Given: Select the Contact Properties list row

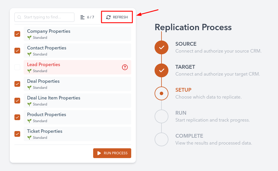Looking at the screenshot, I should (77, 51).
